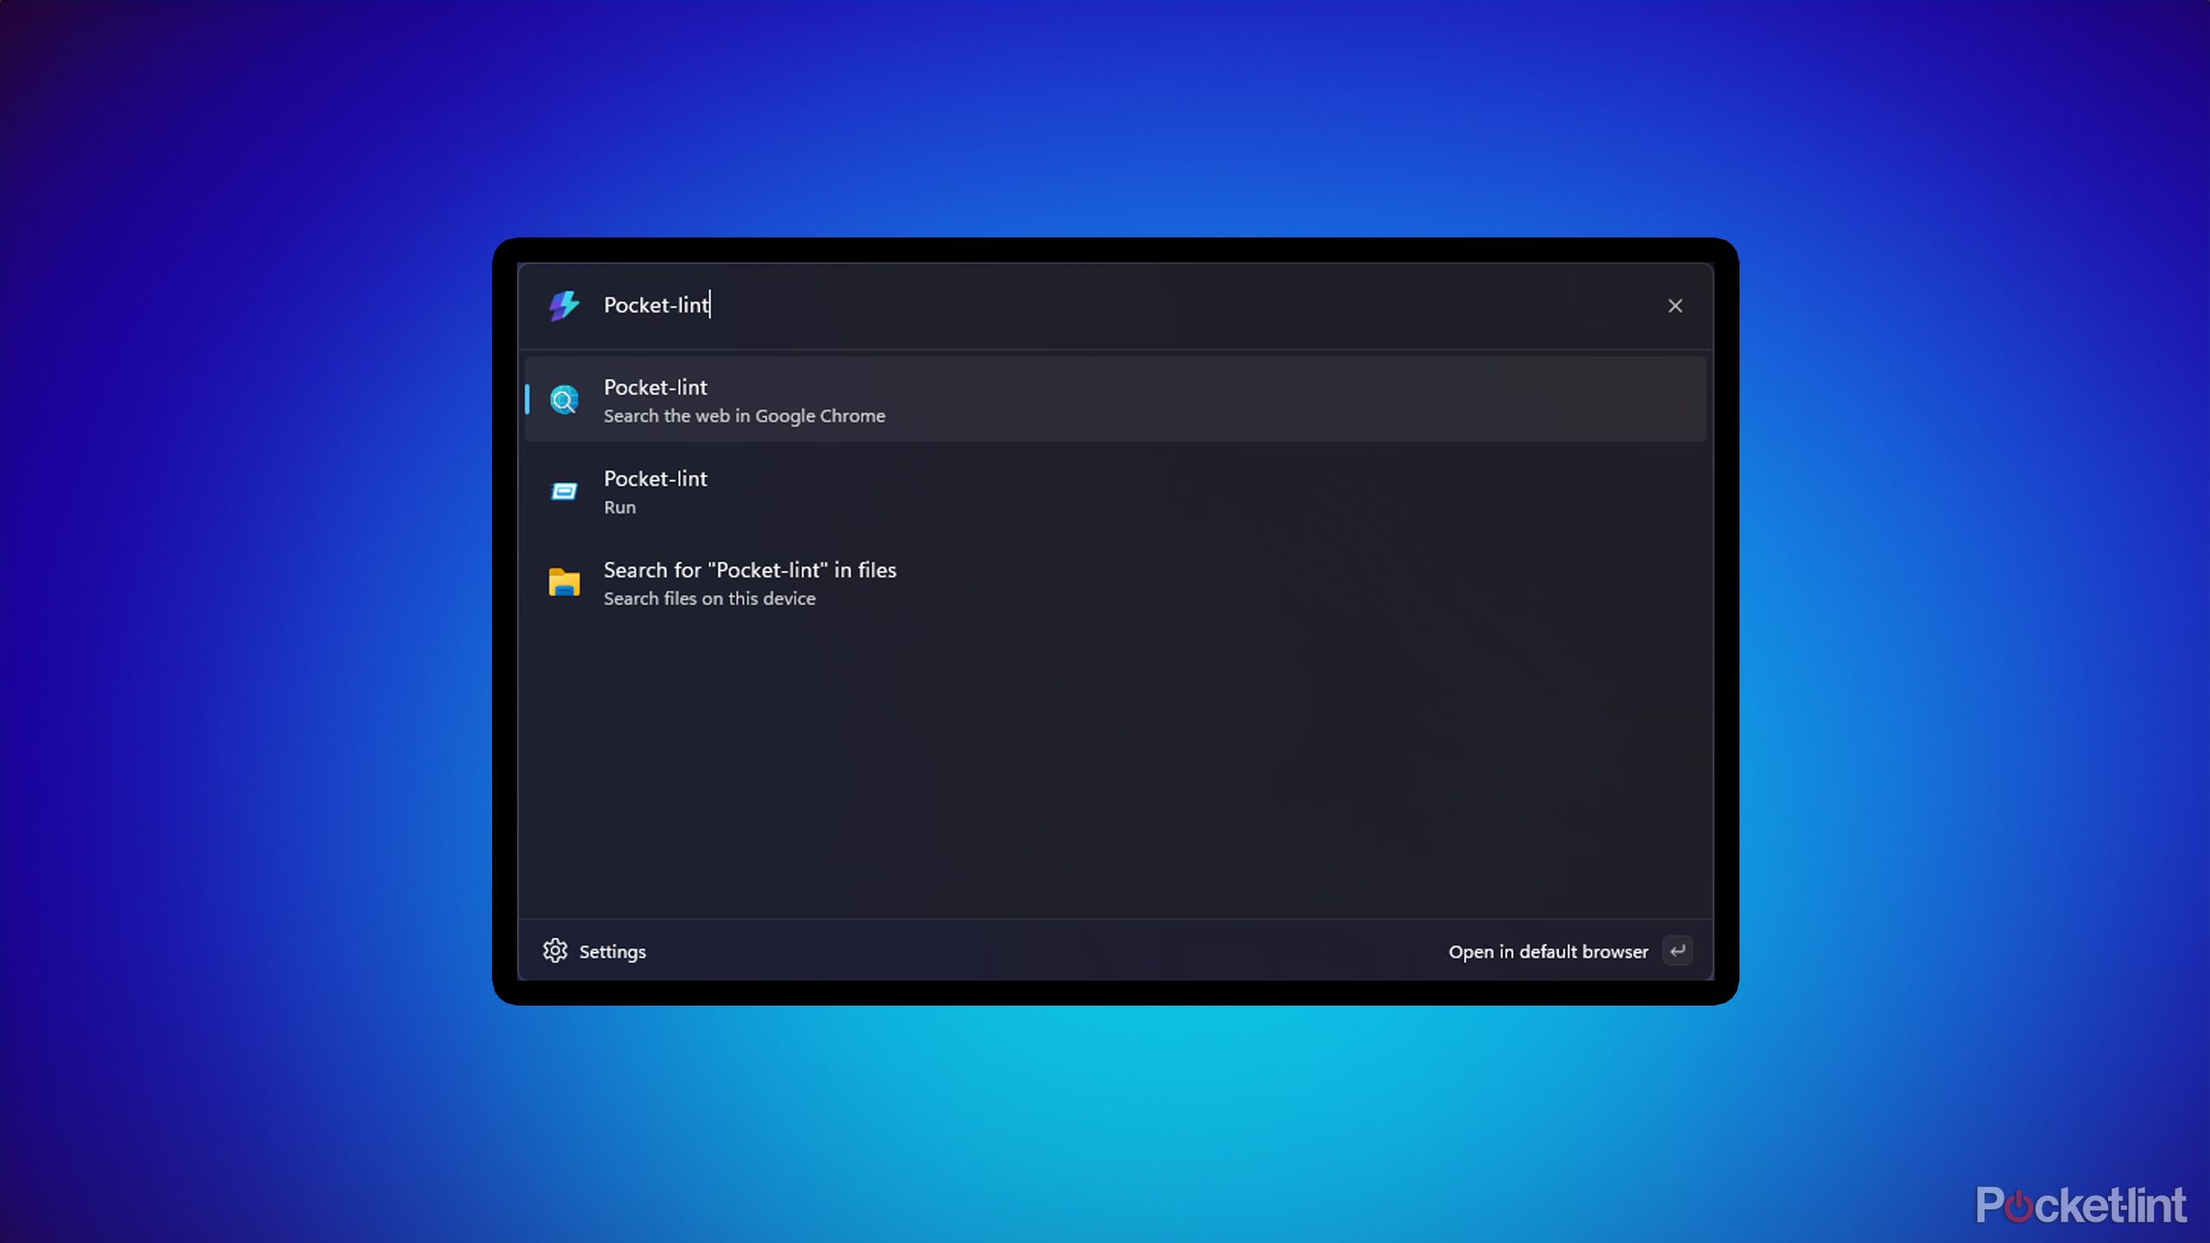Click "Open in default browser" action

(x=1548, y=951)
